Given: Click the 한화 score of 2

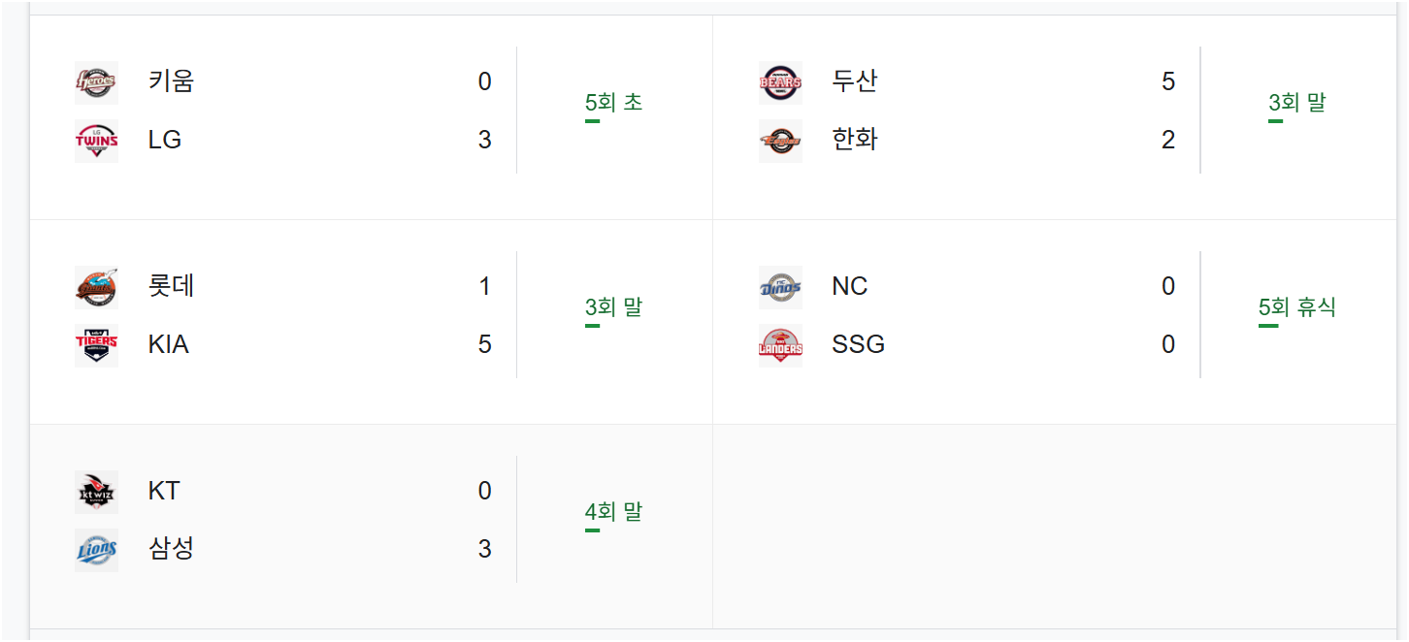Looking at the screenshot, I should point(1168,140).
